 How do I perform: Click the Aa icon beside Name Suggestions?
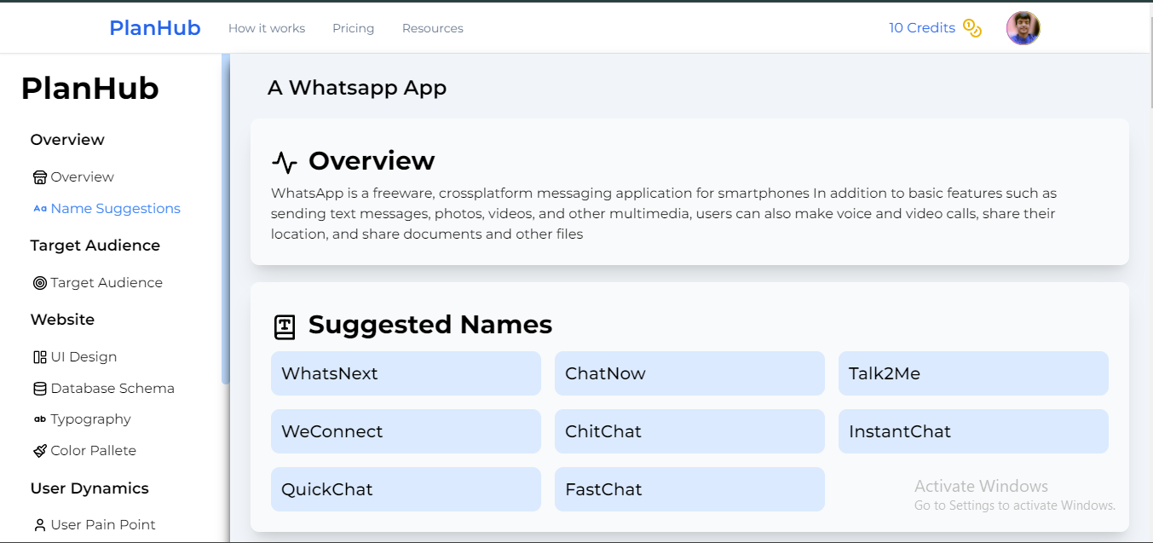(40, 209)
